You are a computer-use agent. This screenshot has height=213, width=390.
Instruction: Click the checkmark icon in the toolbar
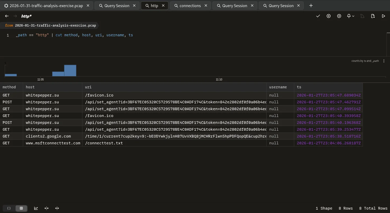point(318,16)
